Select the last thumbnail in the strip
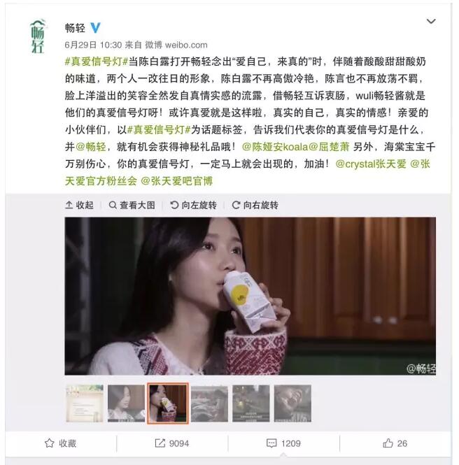The width and height of the screenshot is (459, 465). (x=292, y=403)
